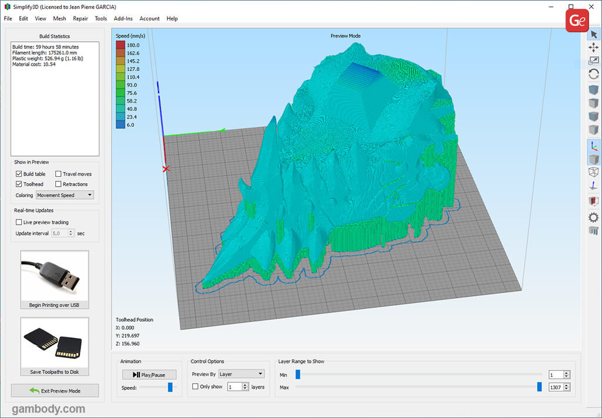
Task: Open the Add-Ins menu
Action: point(123,19)
